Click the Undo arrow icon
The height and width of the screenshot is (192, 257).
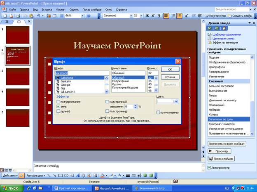(x=39, y=16)
